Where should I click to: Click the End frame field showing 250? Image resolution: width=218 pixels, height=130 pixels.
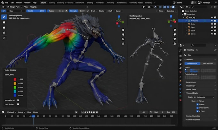tap(171, 112)
